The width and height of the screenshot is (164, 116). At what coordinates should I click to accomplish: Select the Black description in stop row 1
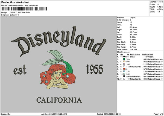click(x=132, y=57)
